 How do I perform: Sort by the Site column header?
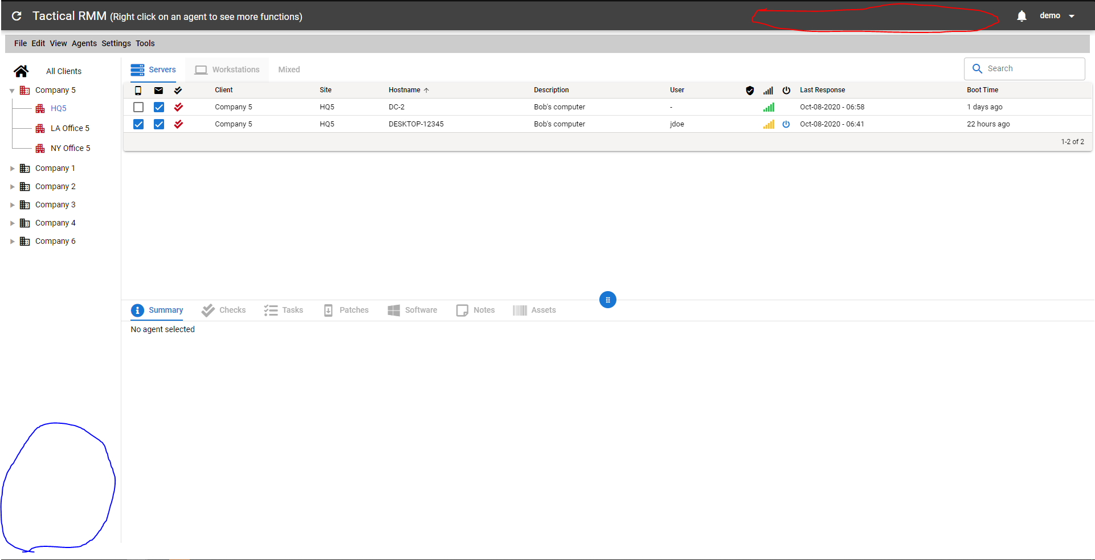point(326,90)
